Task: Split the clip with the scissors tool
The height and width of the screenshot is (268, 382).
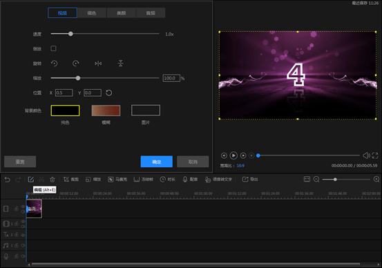Action: click(41, 180)
